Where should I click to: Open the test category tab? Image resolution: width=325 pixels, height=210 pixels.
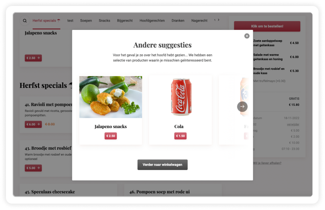point(70,20)
